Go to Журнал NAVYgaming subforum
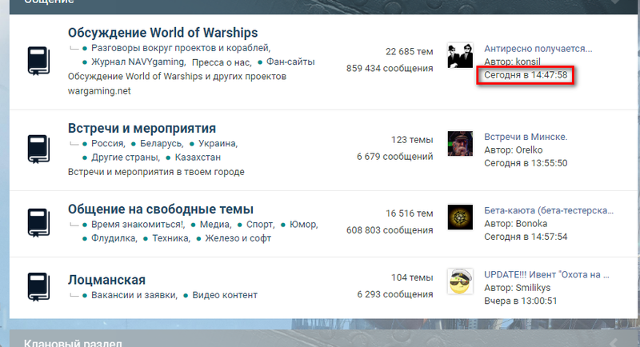640x347 pixels. click(138, 62)
